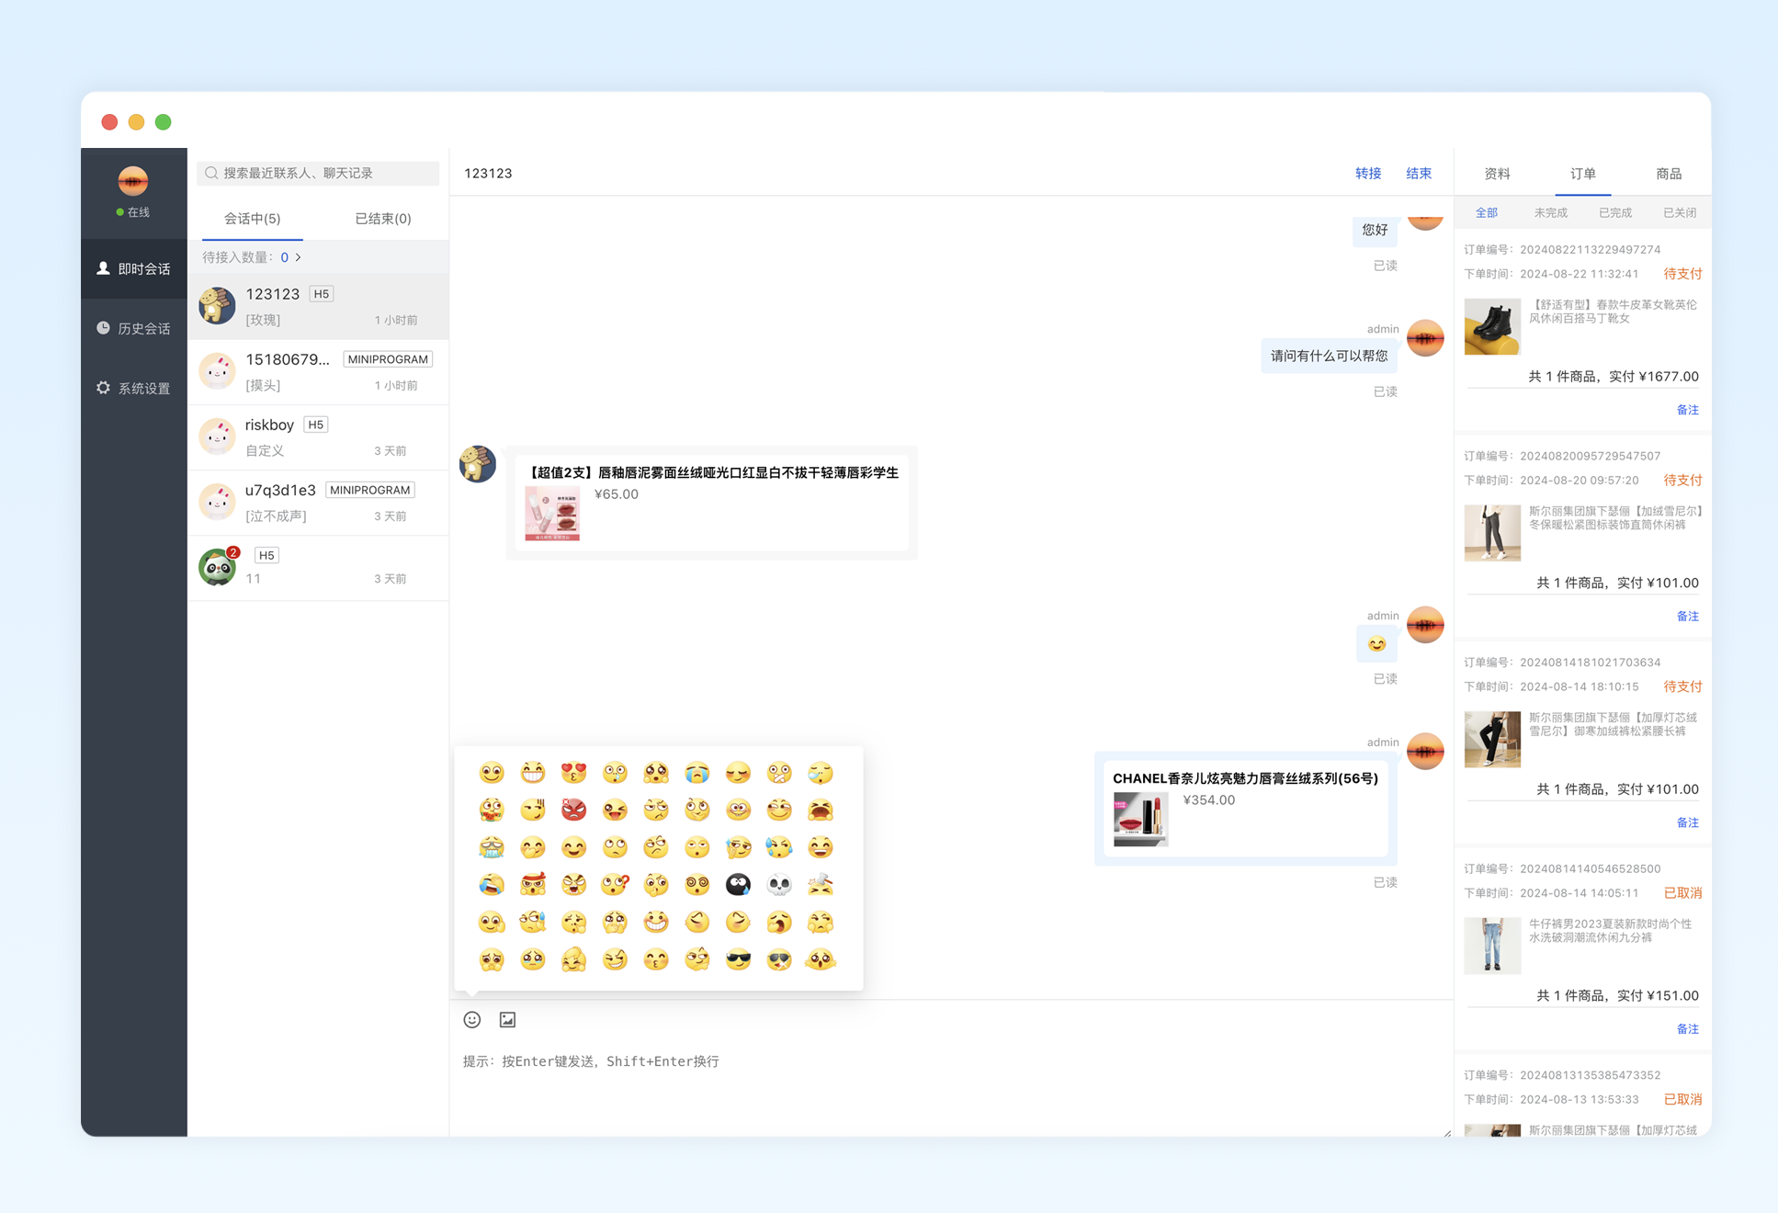Insert the heart-eyes emoji

coord(574,773)
